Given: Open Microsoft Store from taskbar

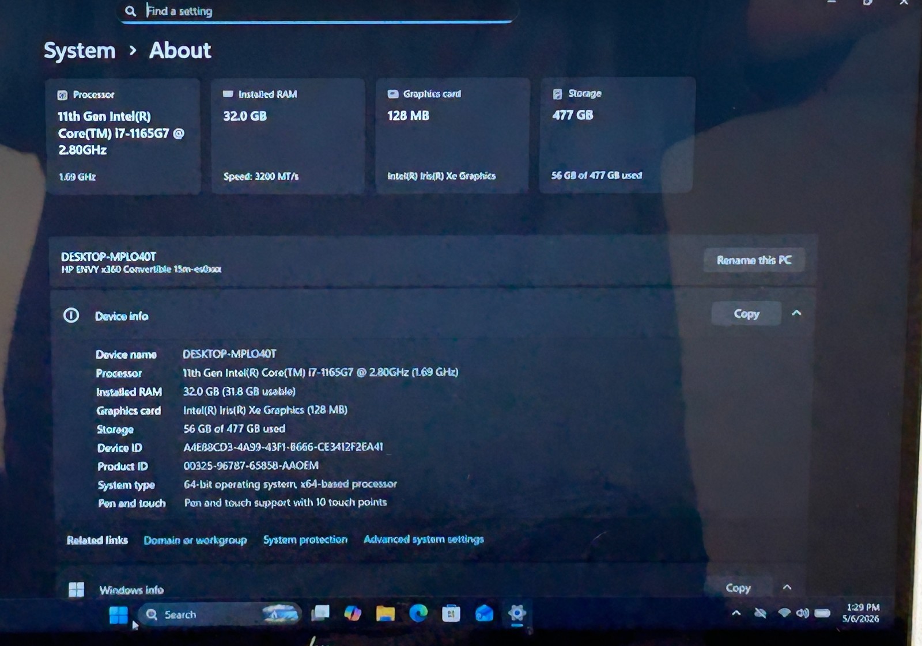Looking at the screenshot, I should point(451,614).
